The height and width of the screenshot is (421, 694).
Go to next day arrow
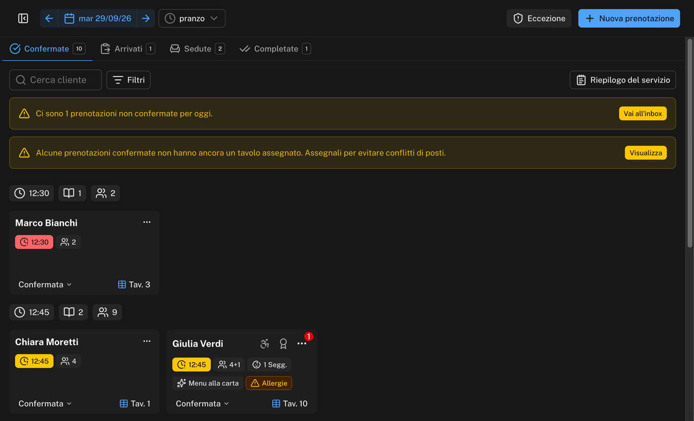pos(146,18)
